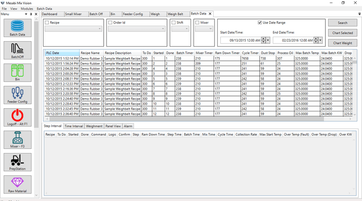The height and width of the screenshot is (201, 362).
Task: Click the 7658 cycle timer cell
Action: pyautogui.click(x=250, y=58)
